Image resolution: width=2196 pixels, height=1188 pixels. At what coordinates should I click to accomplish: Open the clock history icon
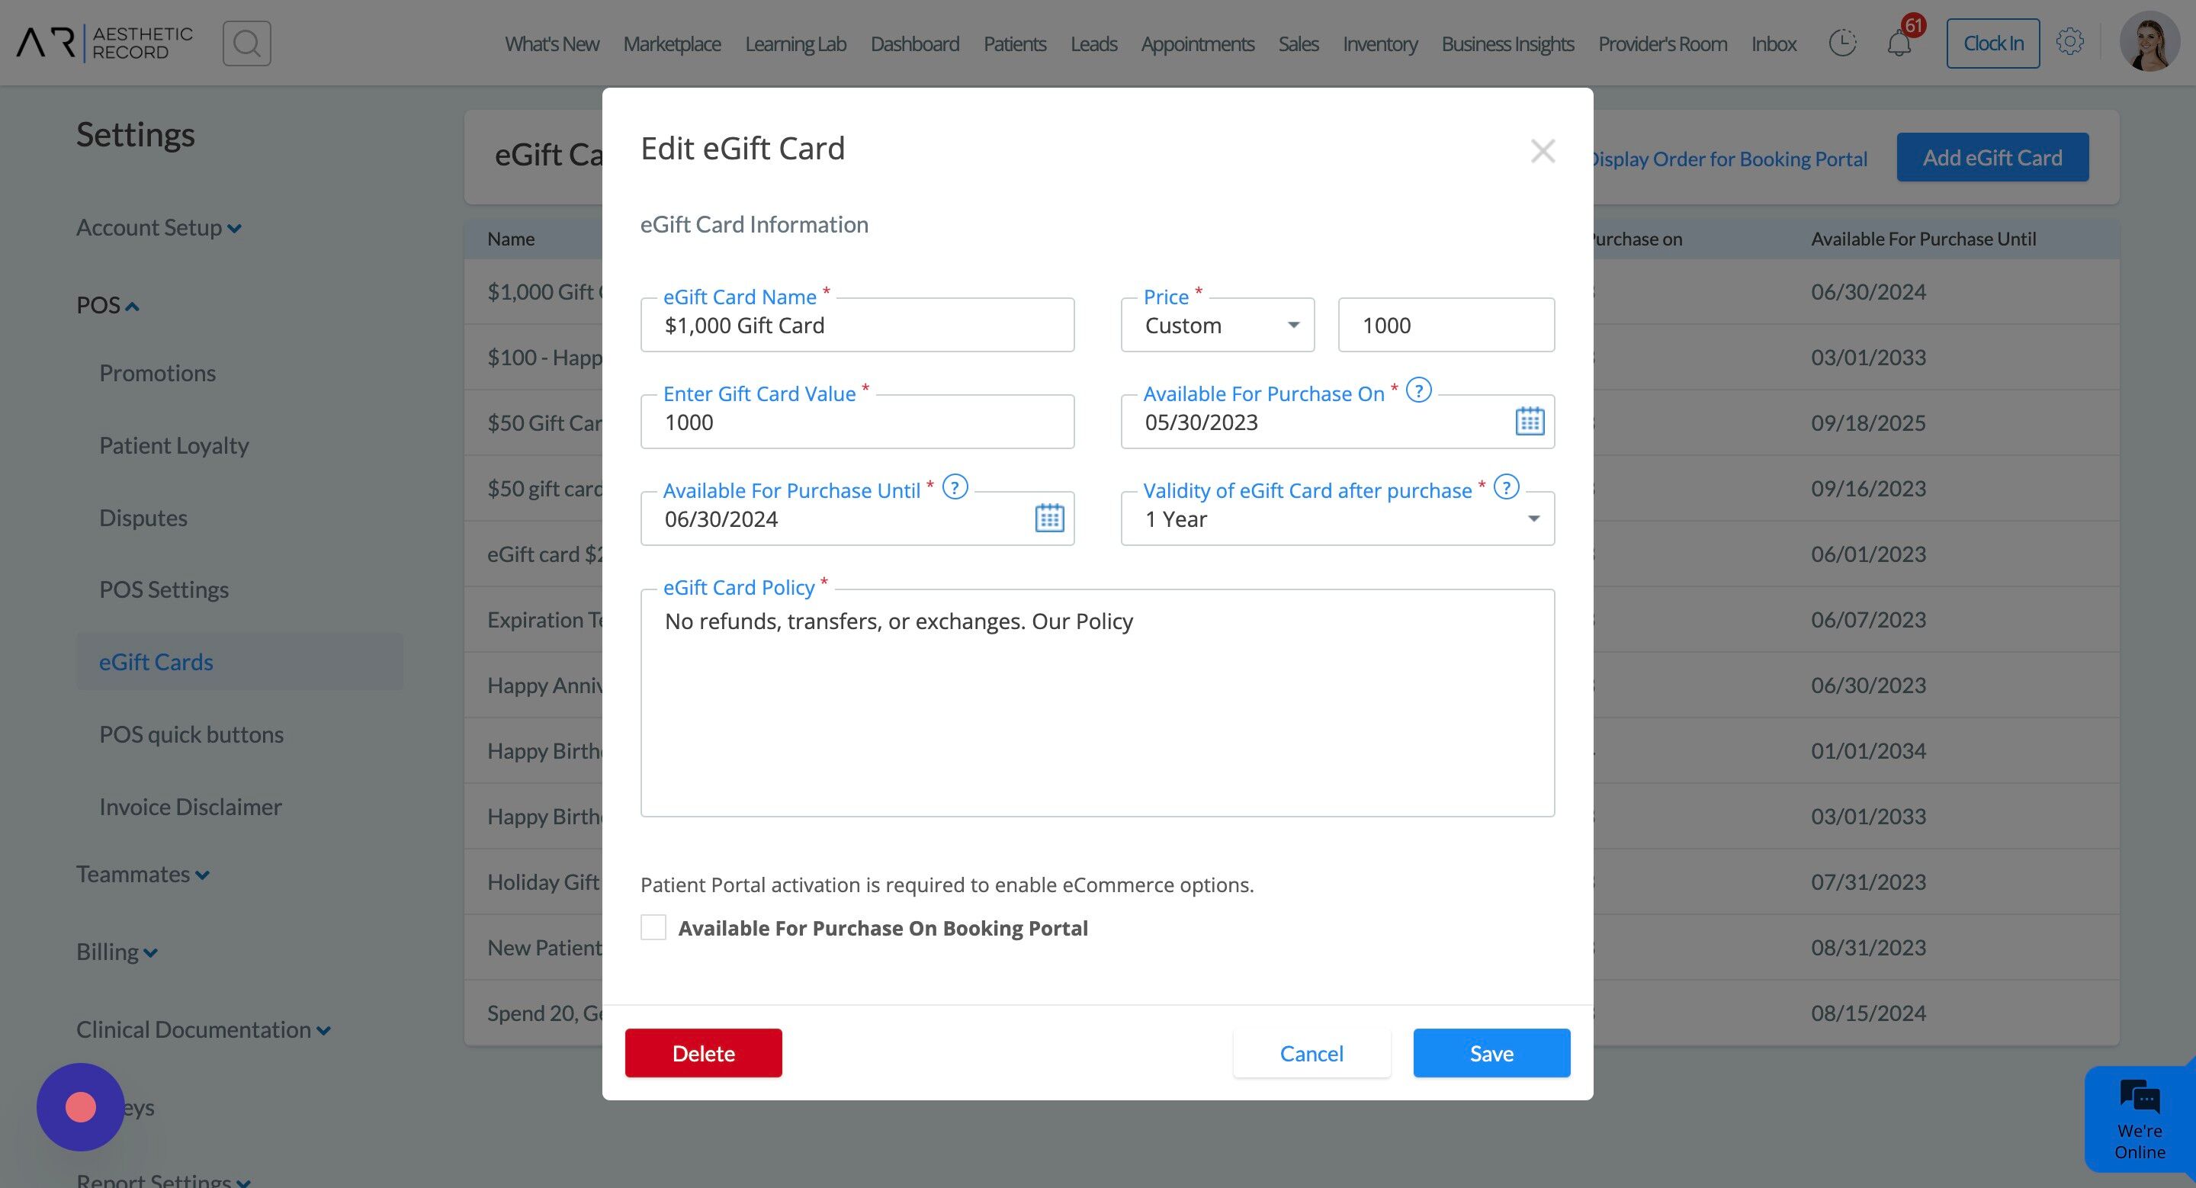[1842, 43]
